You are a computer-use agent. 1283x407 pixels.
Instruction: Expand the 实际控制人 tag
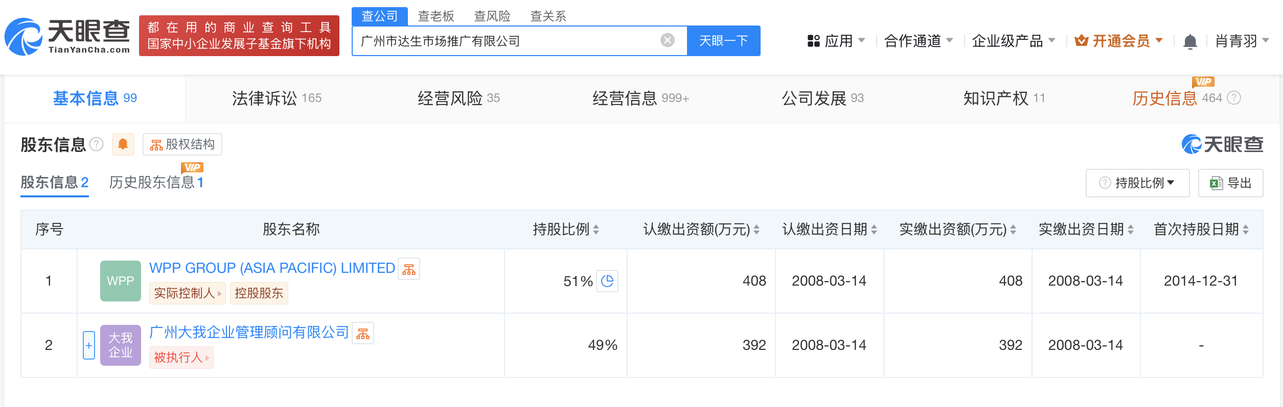tap(188, 293)
